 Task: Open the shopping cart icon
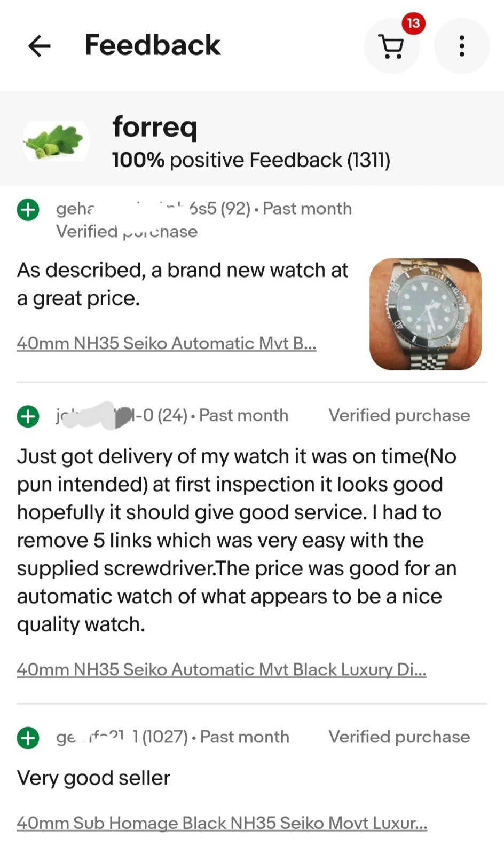pyautogui.click(x=391, y=47)
